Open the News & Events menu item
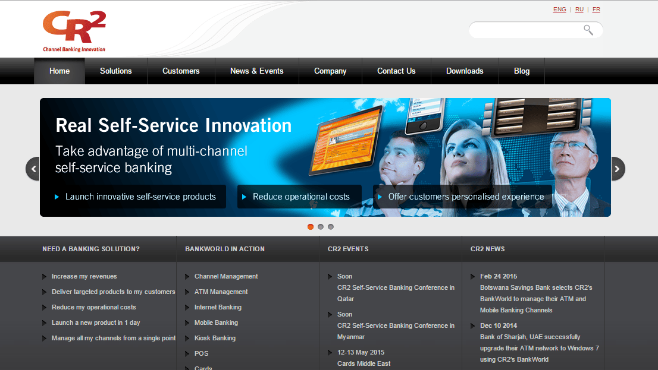The height and width of the screenshot is (370, 658). (x=256, y=71)
